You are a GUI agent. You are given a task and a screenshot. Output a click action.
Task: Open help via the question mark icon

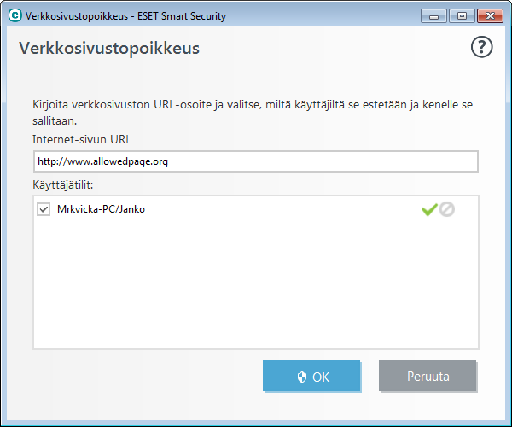point(481,47)
